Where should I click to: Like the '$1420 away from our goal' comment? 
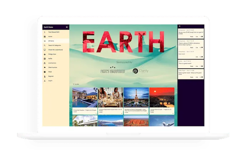[197, 37]
